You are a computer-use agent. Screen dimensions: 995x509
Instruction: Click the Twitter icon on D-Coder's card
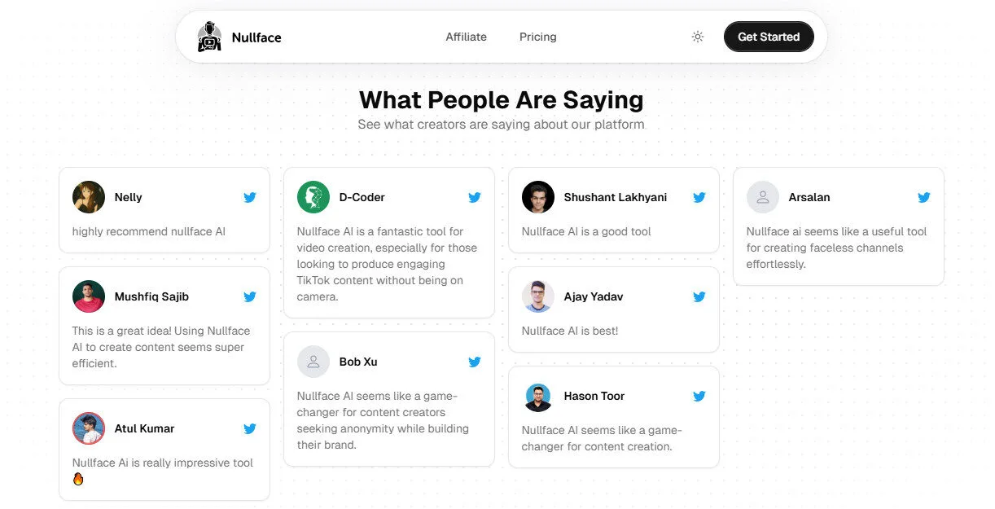[x=475, y=197]
